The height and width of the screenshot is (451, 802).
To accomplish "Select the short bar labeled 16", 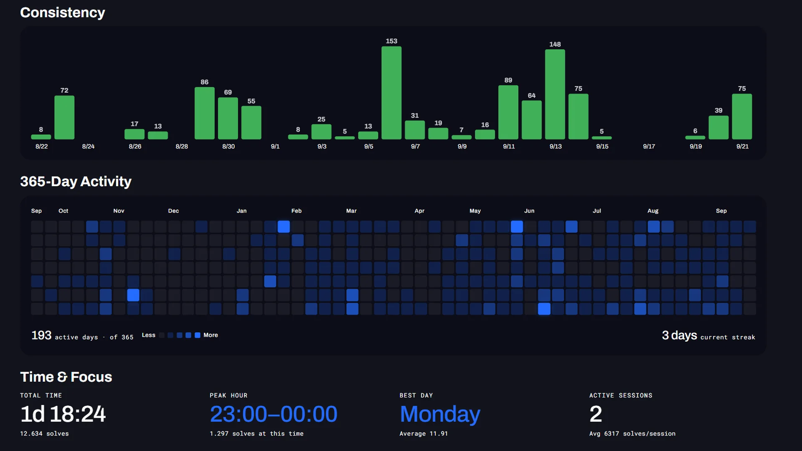I will [x=485, y=134].
